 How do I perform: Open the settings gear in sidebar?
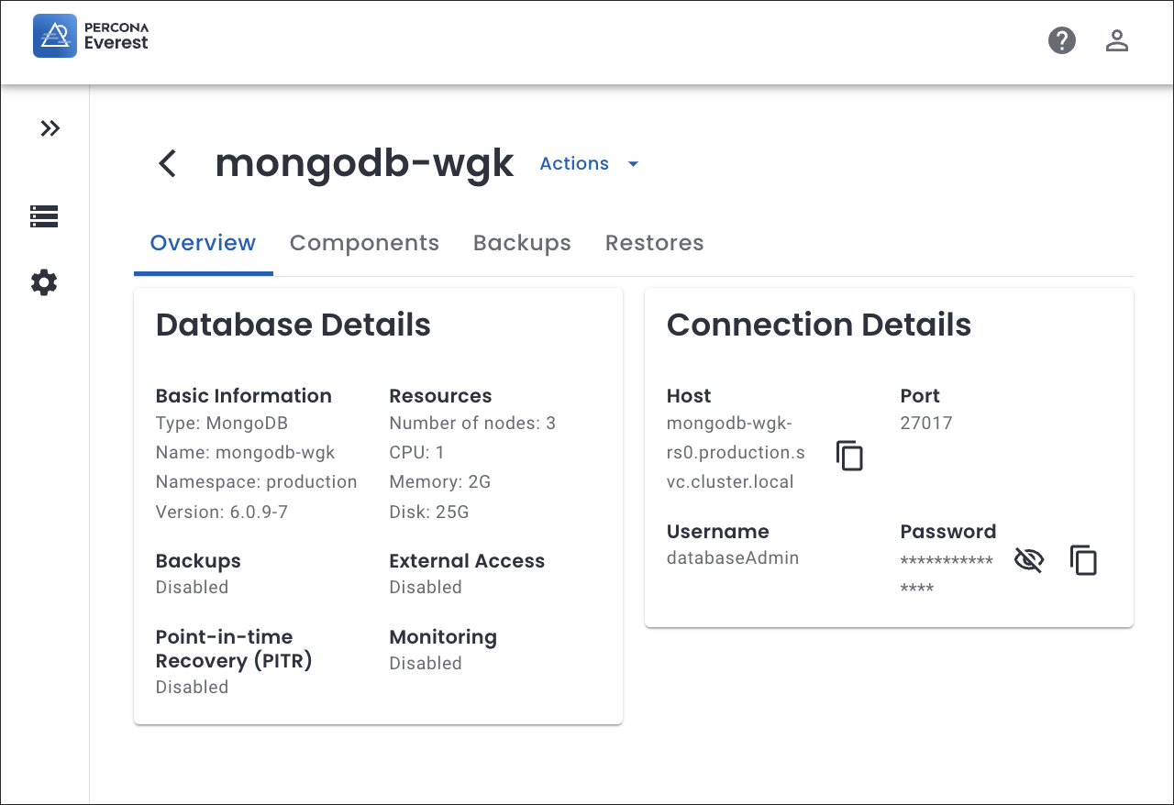[44, 282]
